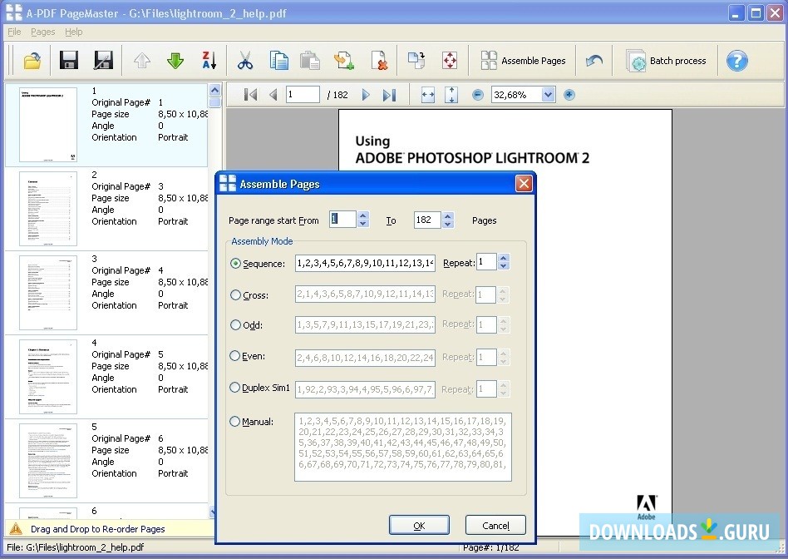This screenshot has height=559, width=788.
Task: Move selected page down with green arrow
Action: pyautogui.click(x=175, y=61)
